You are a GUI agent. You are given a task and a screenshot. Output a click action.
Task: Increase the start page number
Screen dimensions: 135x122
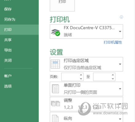81,75
